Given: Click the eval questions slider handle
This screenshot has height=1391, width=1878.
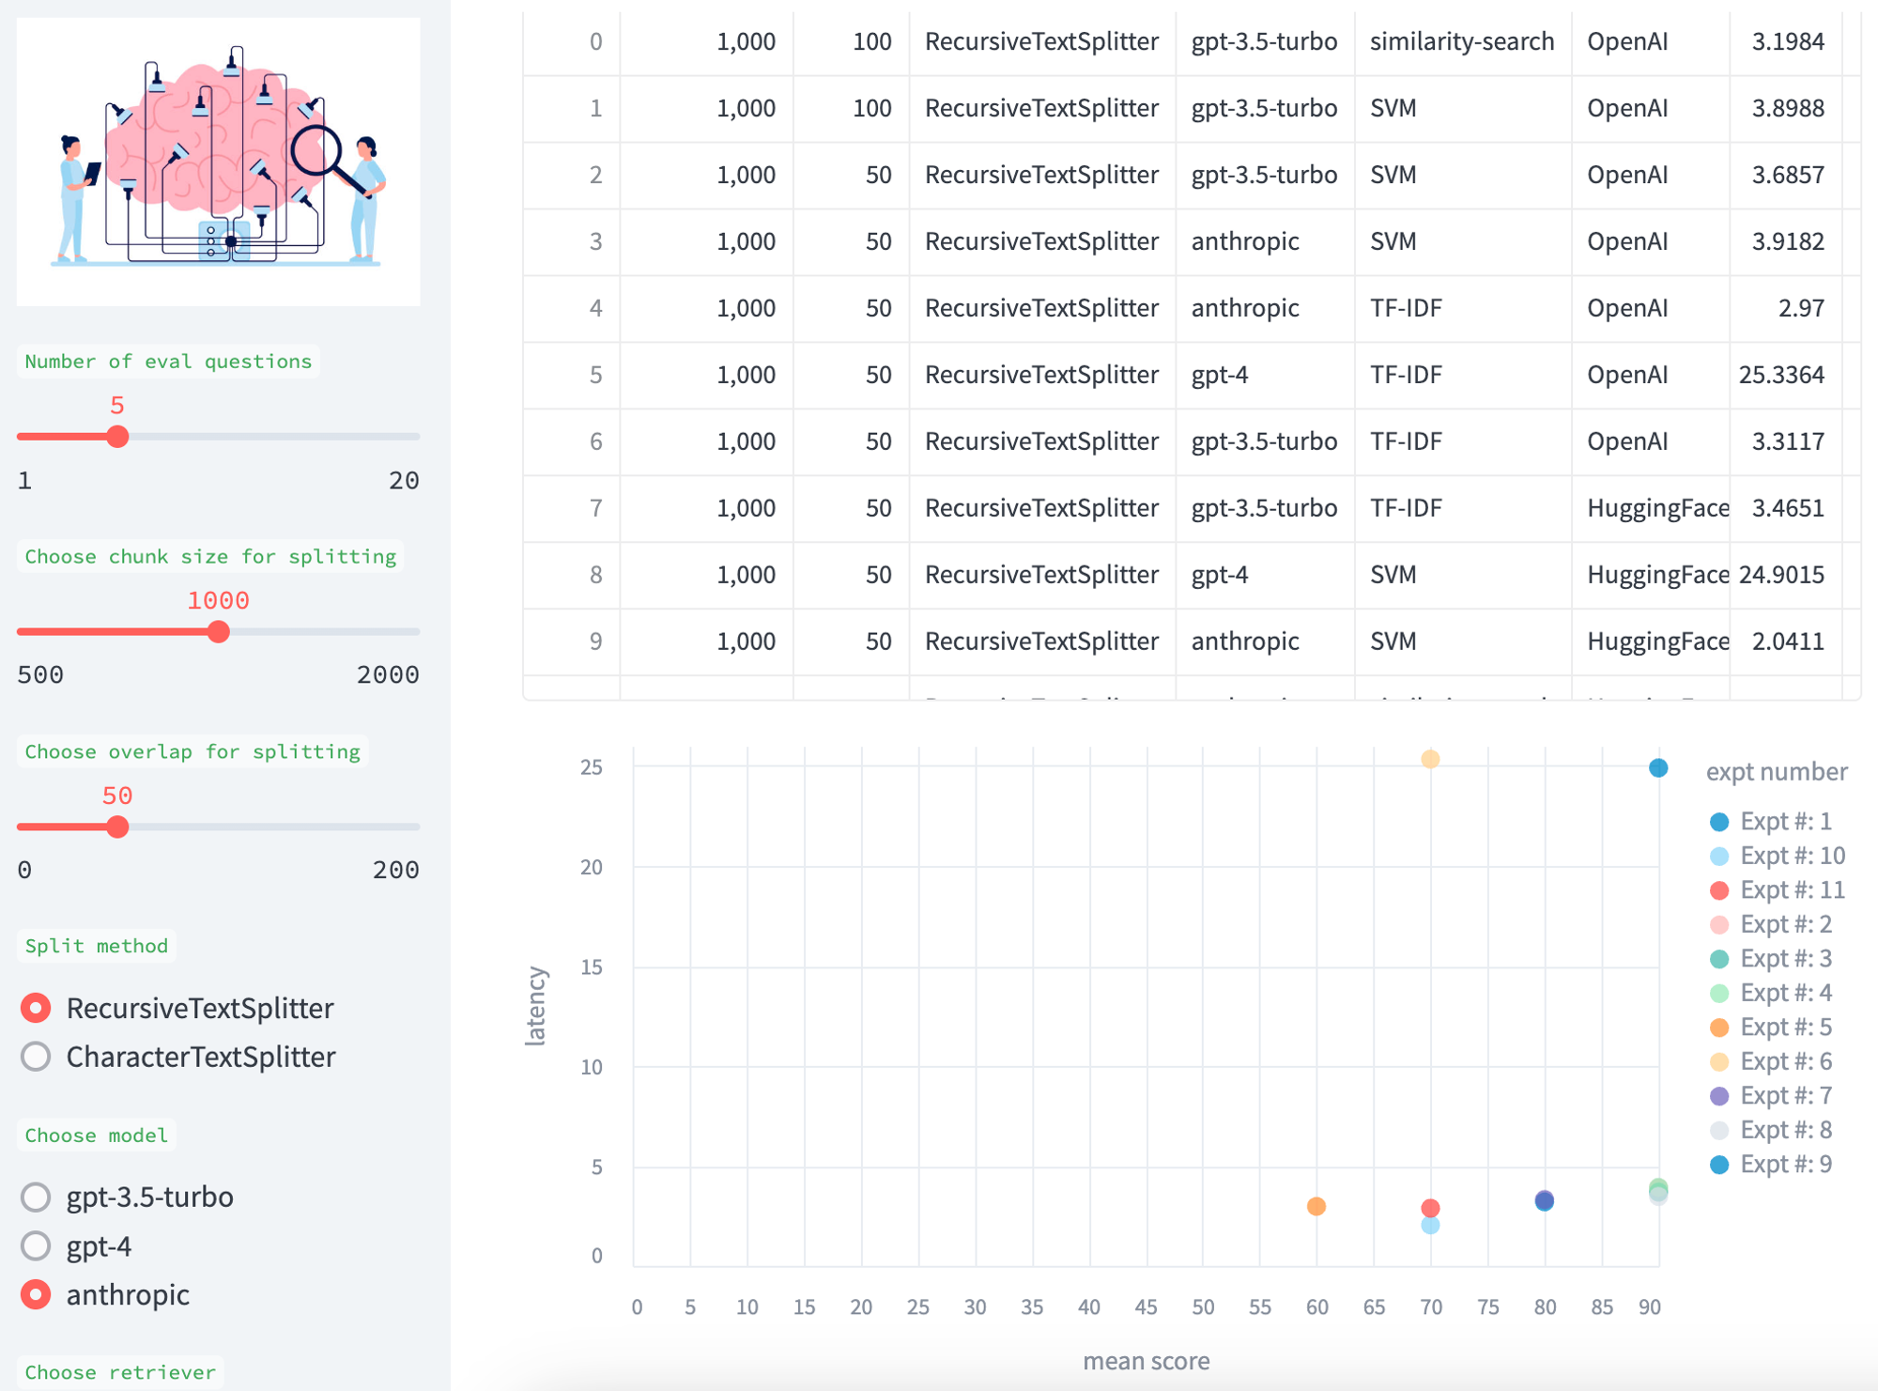Looking at the screenshot, I should pos(117,437).
